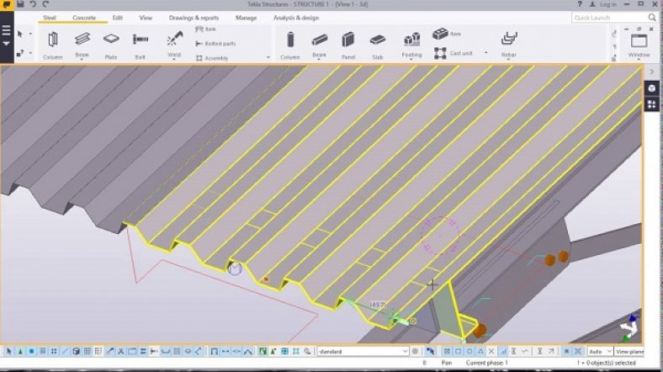
Task: Toggle the first selection switch in bottom toolbar
Action: click(9, 351)
